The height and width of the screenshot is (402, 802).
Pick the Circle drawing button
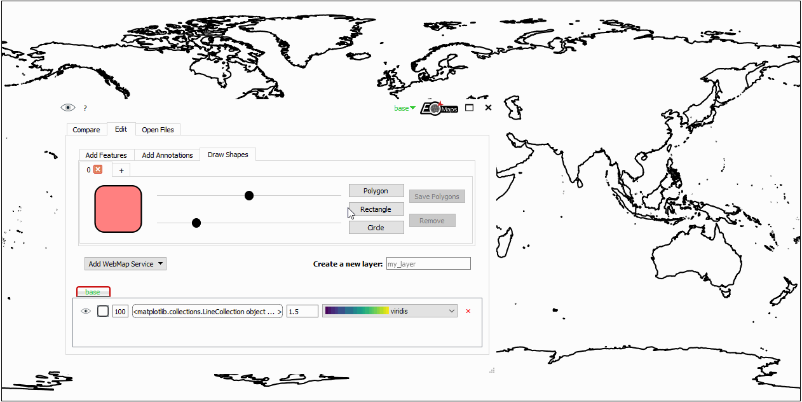click(376, 228)
